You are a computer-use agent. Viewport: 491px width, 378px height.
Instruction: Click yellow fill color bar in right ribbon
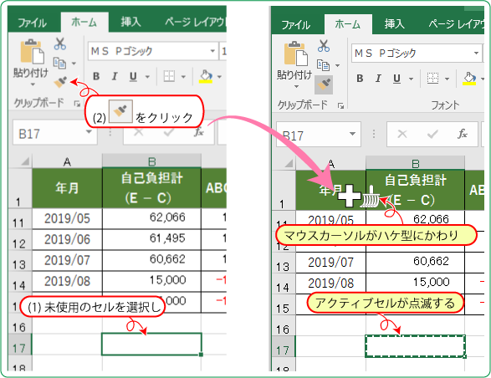[x=469, y=84]
